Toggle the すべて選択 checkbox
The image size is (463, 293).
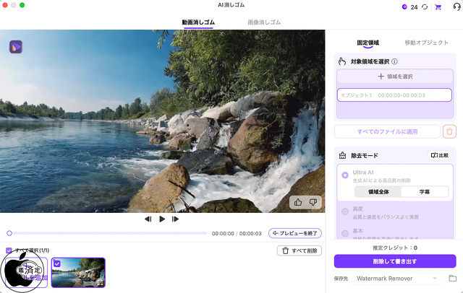coord(9,250)
